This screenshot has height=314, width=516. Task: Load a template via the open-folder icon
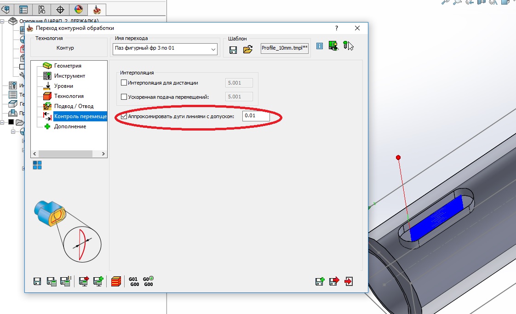pos(247,49)
